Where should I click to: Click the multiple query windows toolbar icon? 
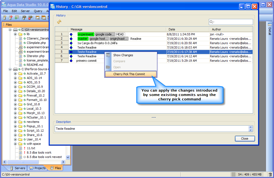(x=43, y=18)
